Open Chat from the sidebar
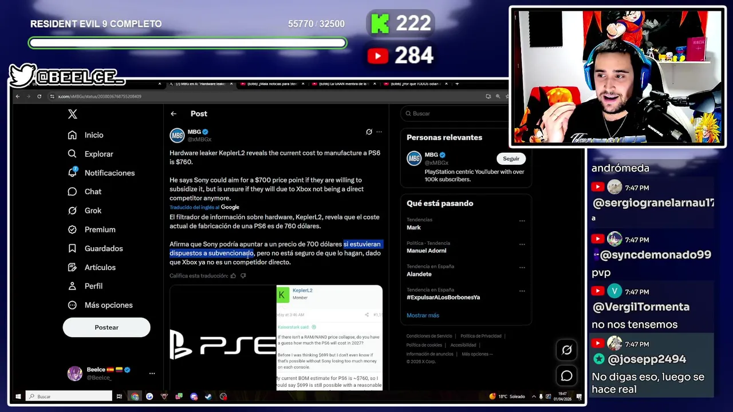The width and height of the screenshot is (733, 412). point(85,192)
